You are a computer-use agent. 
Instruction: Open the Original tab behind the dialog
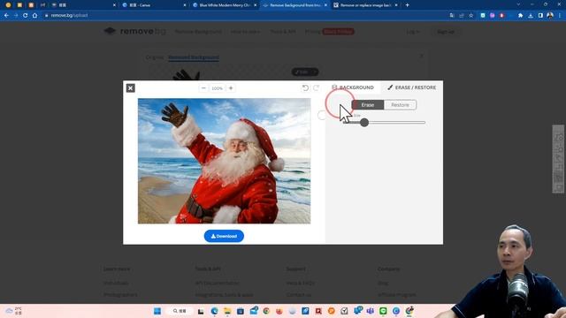point(155,57)
